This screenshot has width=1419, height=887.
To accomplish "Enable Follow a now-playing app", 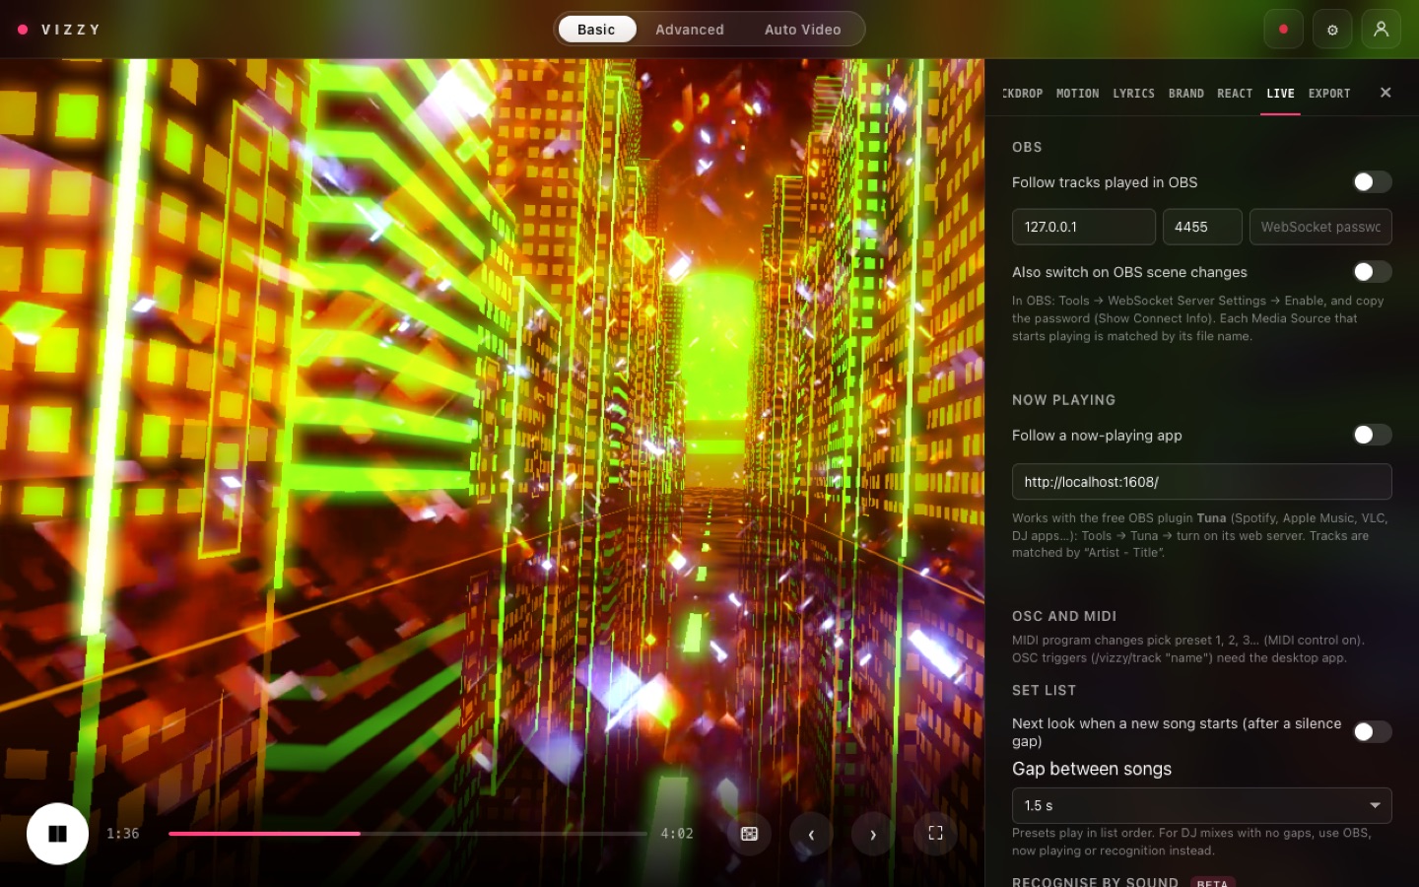I will pos(1372,435).
